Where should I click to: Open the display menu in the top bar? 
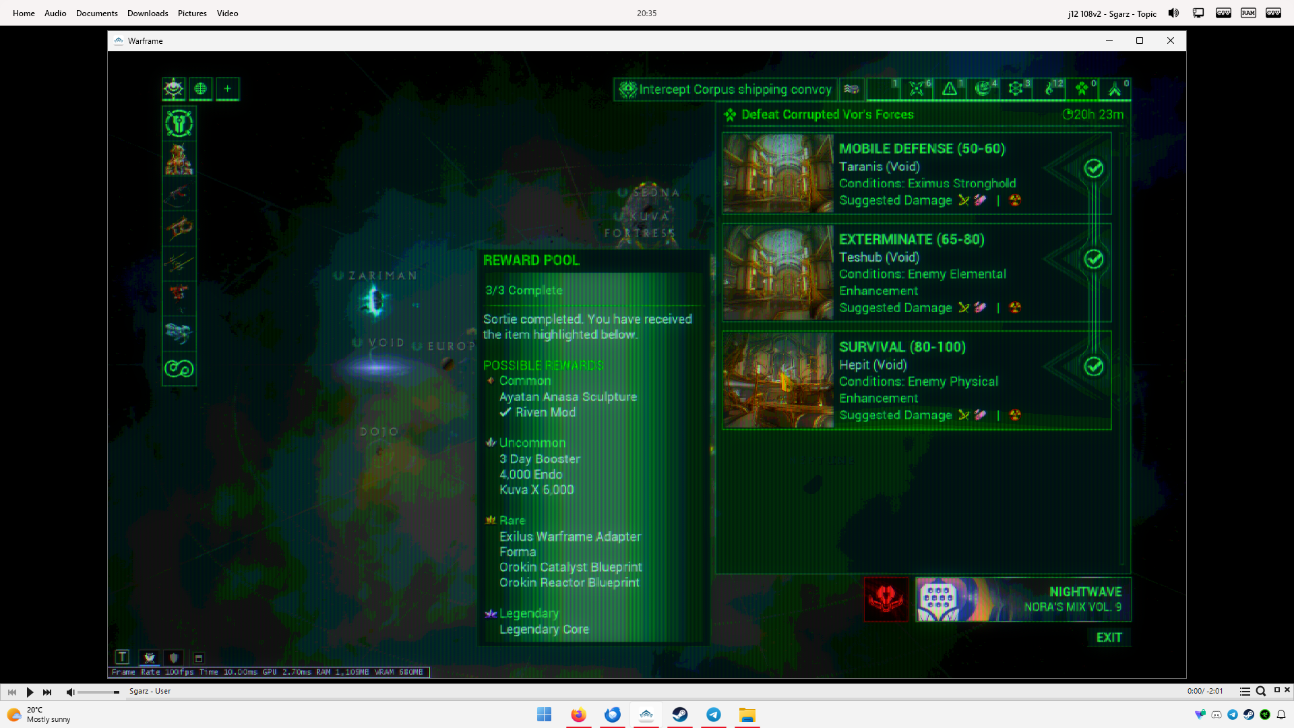point(1198,13)
